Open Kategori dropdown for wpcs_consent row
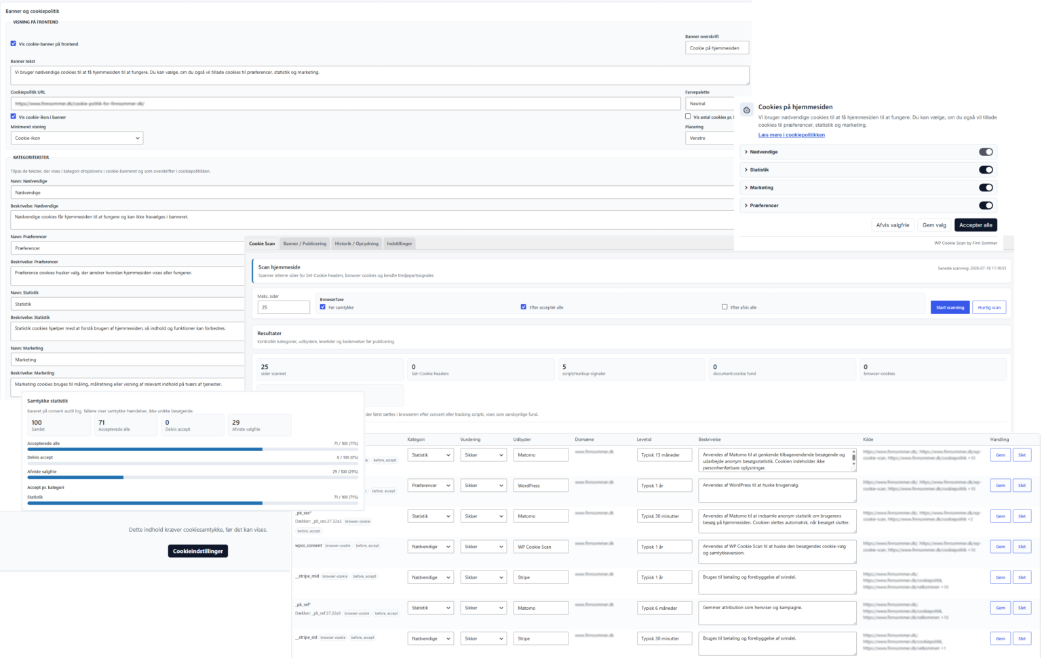Image resolution: width=1042 pixels, height=658 pixels. point(430,547)
